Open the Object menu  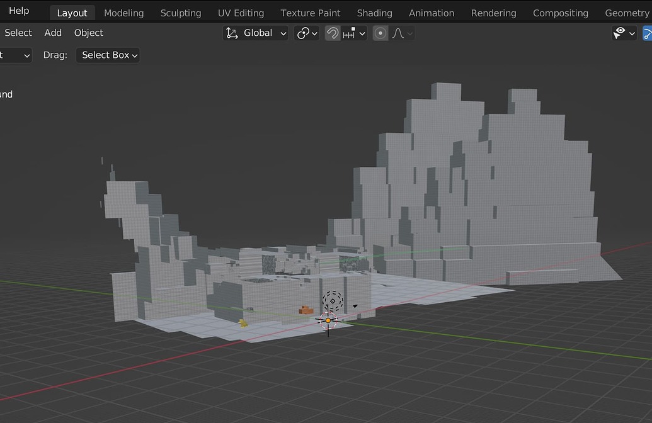tap(88, 33)
